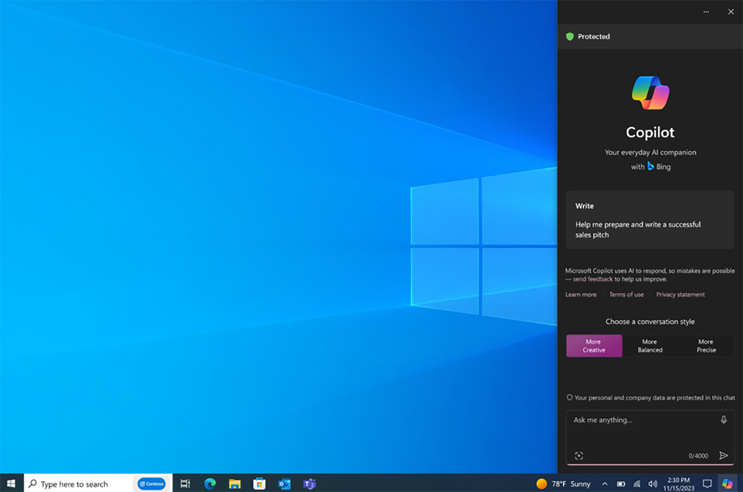Screen dimensions: 743x492
Task: Open the Contoso search highlight
Action: tap(152, 483)
